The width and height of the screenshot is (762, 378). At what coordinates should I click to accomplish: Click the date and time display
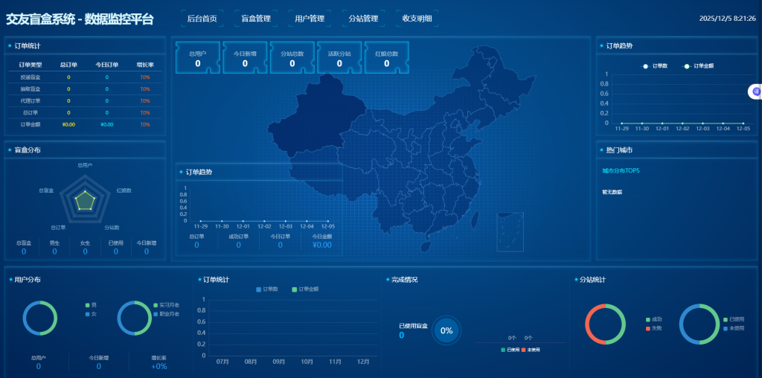728,19
